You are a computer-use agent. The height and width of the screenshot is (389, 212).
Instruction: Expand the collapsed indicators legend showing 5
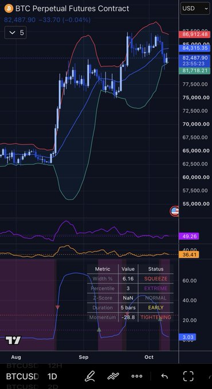pos(15,33)
